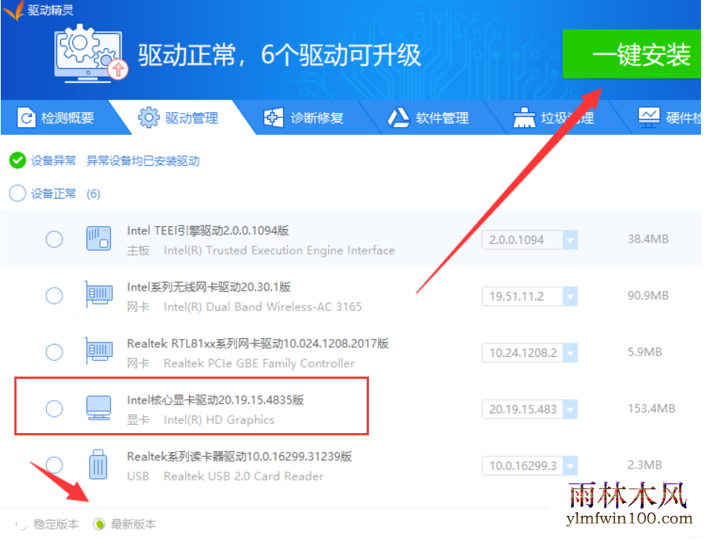Click display icon for Intel核心显卡驱动
This screenshot has height=540, width=704.
tap(99, 408)
